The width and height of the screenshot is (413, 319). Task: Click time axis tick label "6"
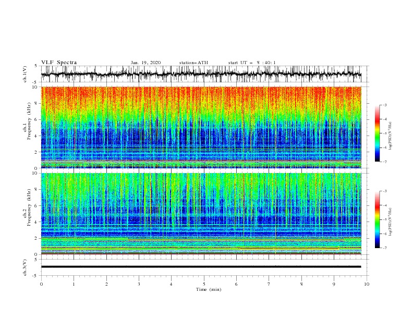tap(236, 284)
